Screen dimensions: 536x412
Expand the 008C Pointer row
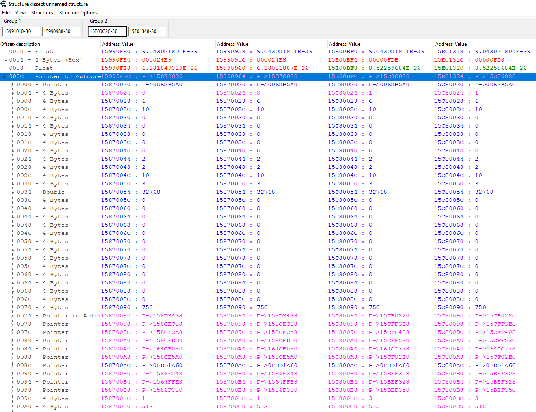(12, 365)
